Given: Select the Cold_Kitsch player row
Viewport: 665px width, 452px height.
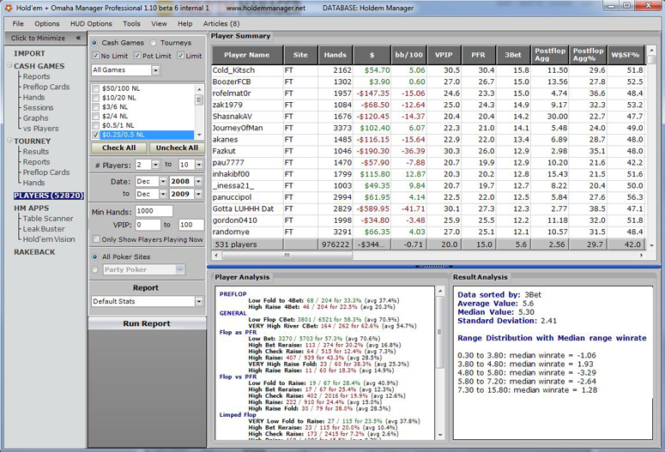Looking at the screenshot, I should pos(427,70).
